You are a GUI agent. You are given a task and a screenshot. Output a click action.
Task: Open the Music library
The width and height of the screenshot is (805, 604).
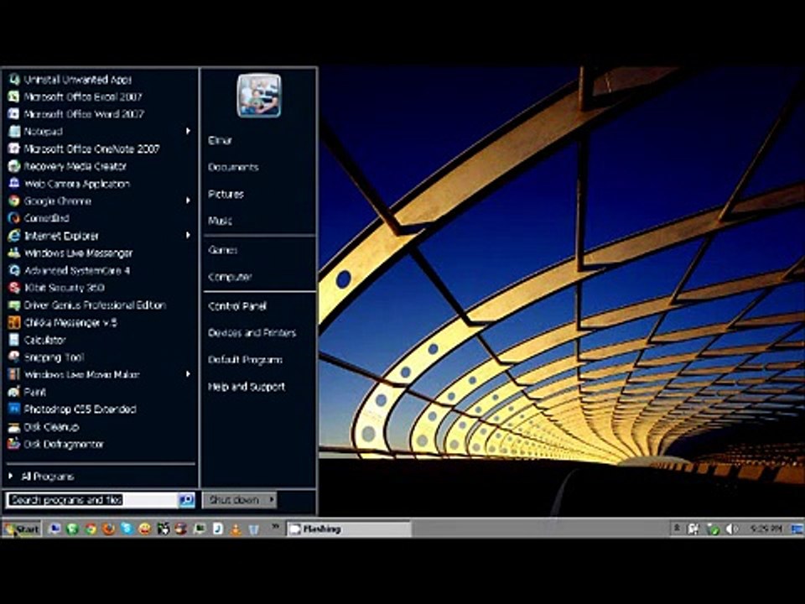click(220, 221)
